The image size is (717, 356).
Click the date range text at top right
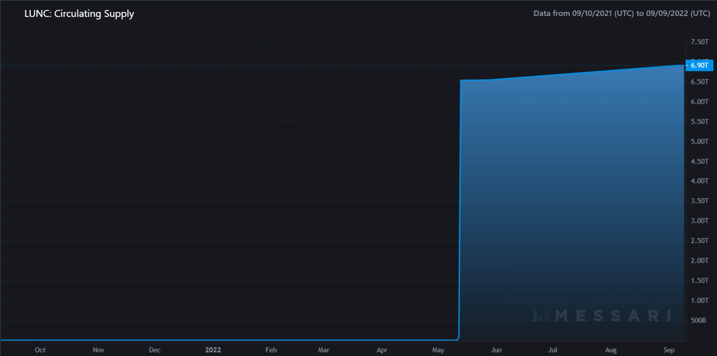(621, 13)
